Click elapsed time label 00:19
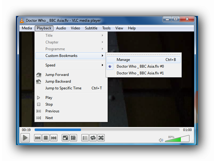 click(26, 130)
